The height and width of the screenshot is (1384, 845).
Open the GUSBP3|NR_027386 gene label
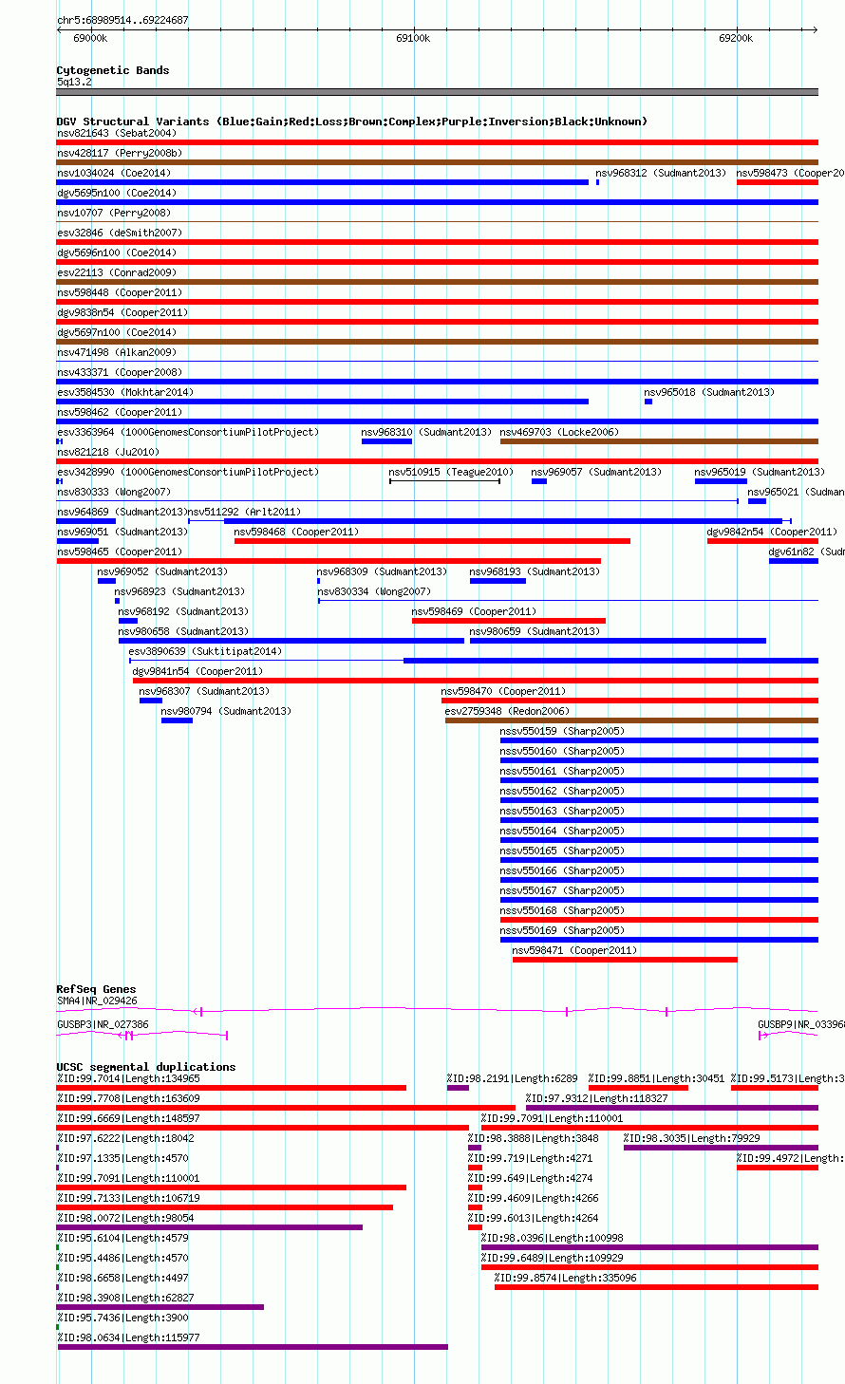(x=103, y=1024)
